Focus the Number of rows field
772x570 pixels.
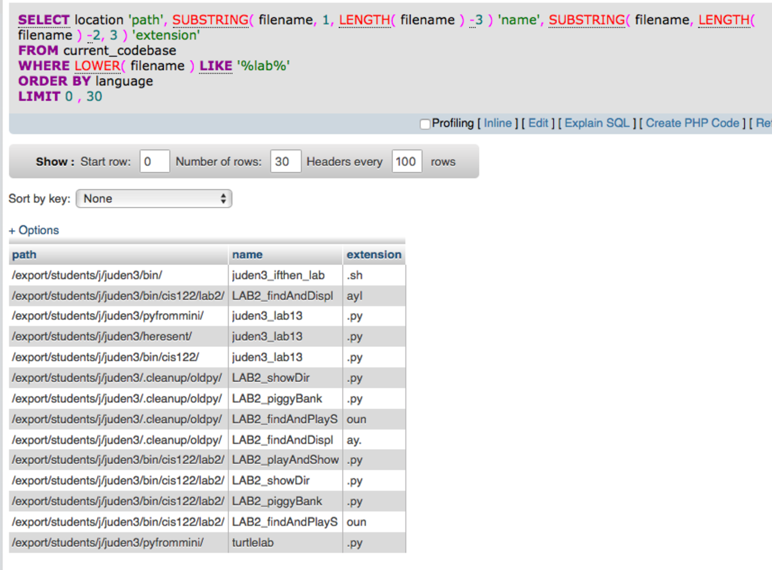tap(285, 162)
